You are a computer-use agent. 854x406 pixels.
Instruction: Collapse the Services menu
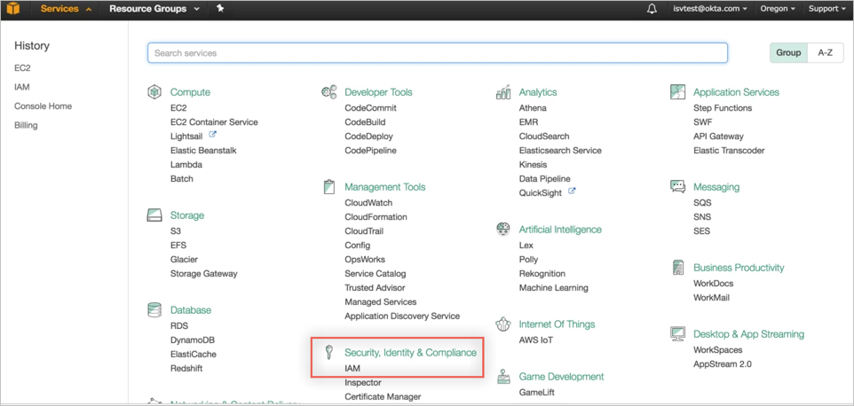[x=66, y=9]
